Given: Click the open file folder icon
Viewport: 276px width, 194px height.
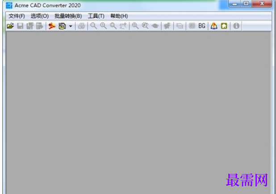Looking at the screenshot, I should [x=10, y=26].
